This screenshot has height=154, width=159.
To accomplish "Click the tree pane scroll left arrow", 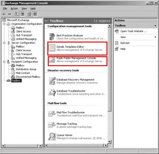I will pyautogui.click(x=3, y=146).
